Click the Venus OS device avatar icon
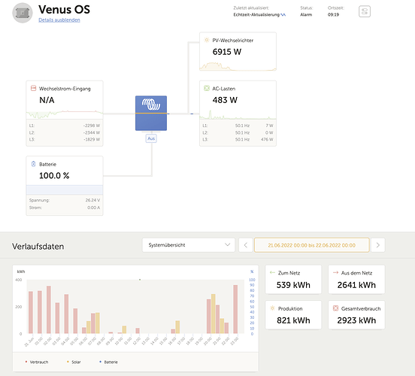415x376 pixels. coord(23,13)
